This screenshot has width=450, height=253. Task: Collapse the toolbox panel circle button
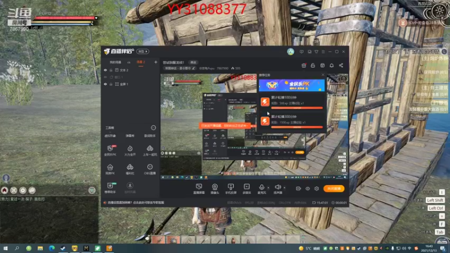tap(154, 128)
